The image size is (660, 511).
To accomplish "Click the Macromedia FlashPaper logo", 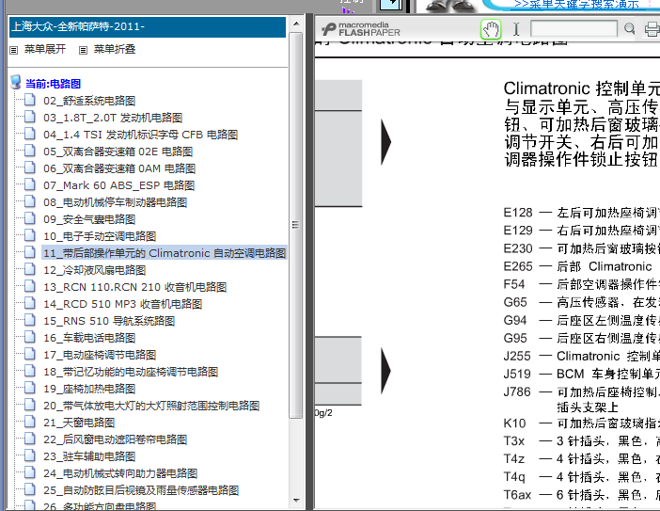I will 361,29.
